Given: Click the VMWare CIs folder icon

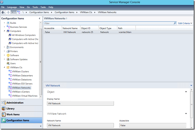Looking at the screenshot, I should coord(8,67).
